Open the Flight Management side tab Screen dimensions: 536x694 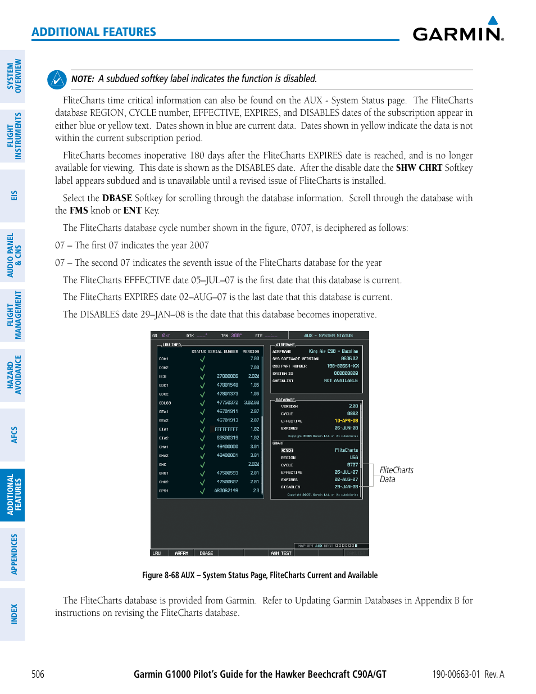click(x=12, y=315)
